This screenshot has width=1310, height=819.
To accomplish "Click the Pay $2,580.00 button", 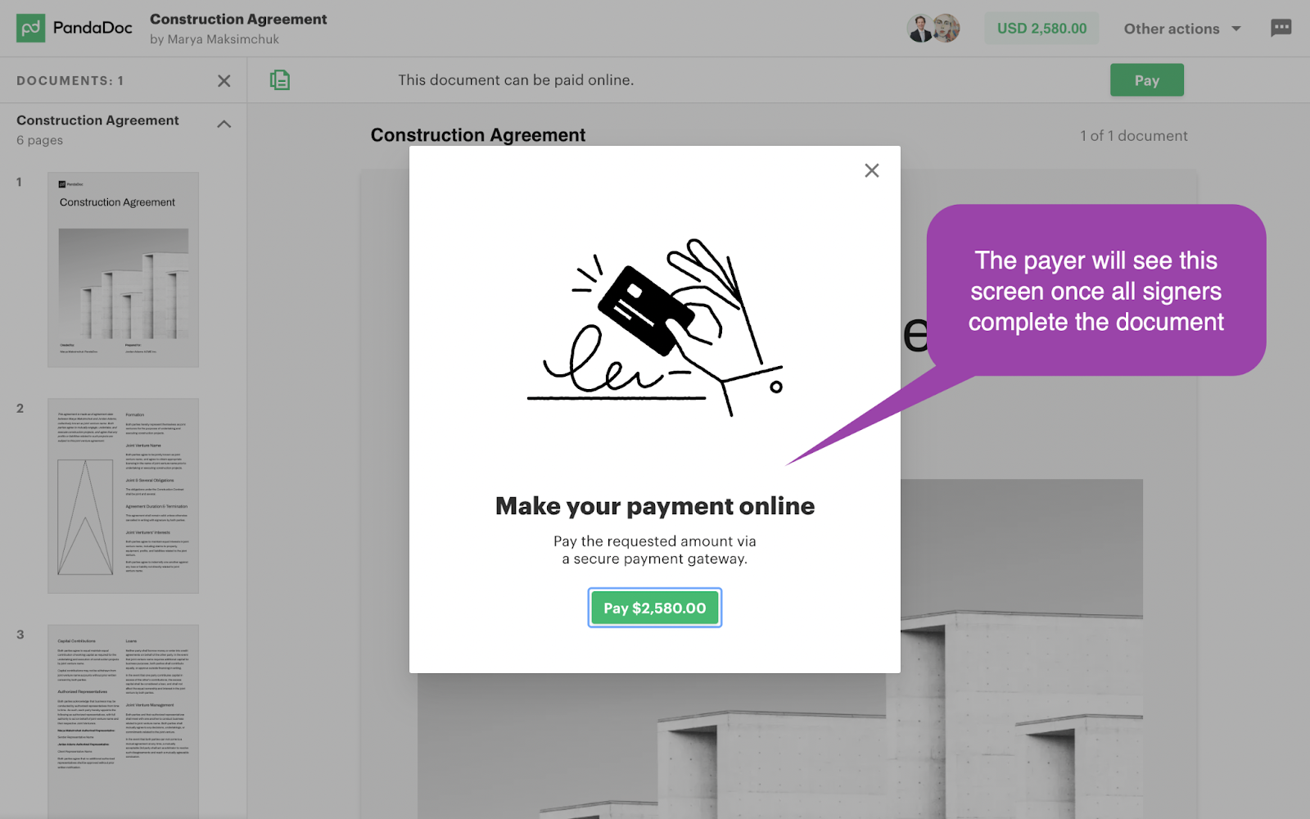I will 655,608.
